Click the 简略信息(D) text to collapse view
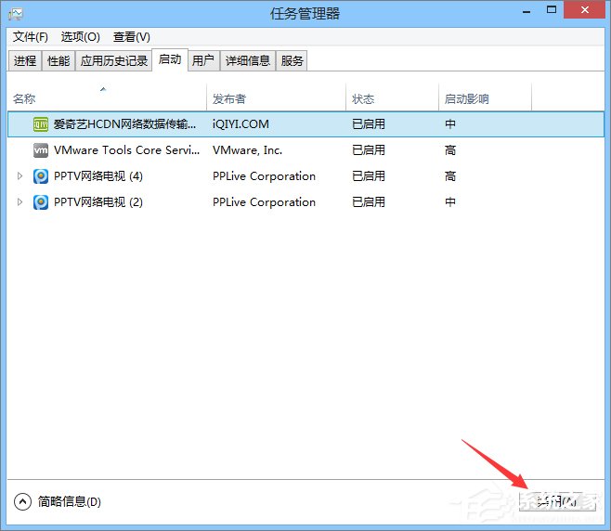Viewport: 611px width, 531px height. [x=70, y=501]
